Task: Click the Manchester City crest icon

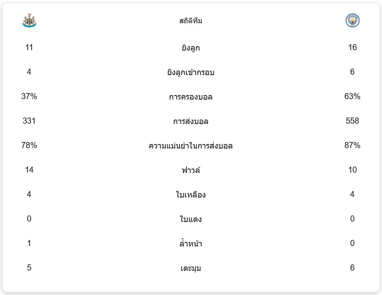Action: (352, 20)
